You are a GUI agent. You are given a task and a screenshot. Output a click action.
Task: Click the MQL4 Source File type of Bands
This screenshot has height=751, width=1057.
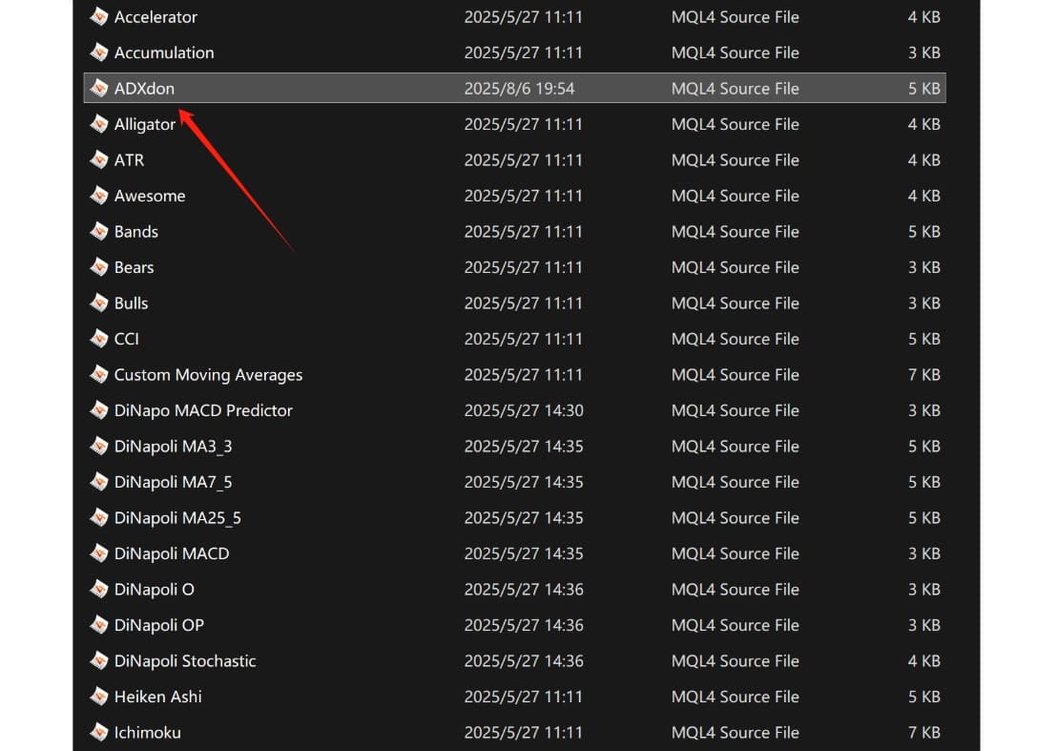click(736, 231)
